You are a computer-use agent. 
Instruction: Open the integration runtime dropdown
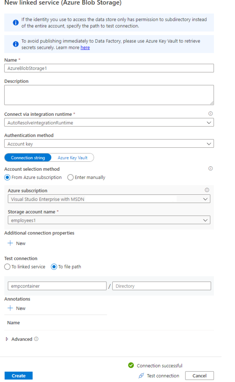coord(109,123)
